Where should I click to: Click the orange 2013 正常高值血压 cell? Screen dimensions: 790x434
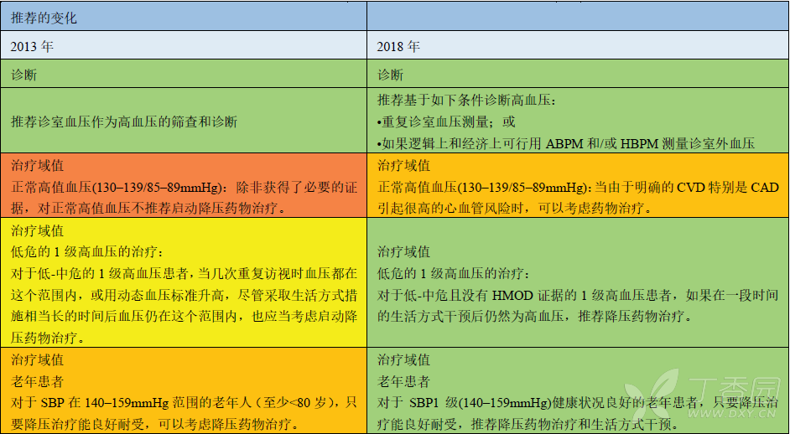click(184, 185)
